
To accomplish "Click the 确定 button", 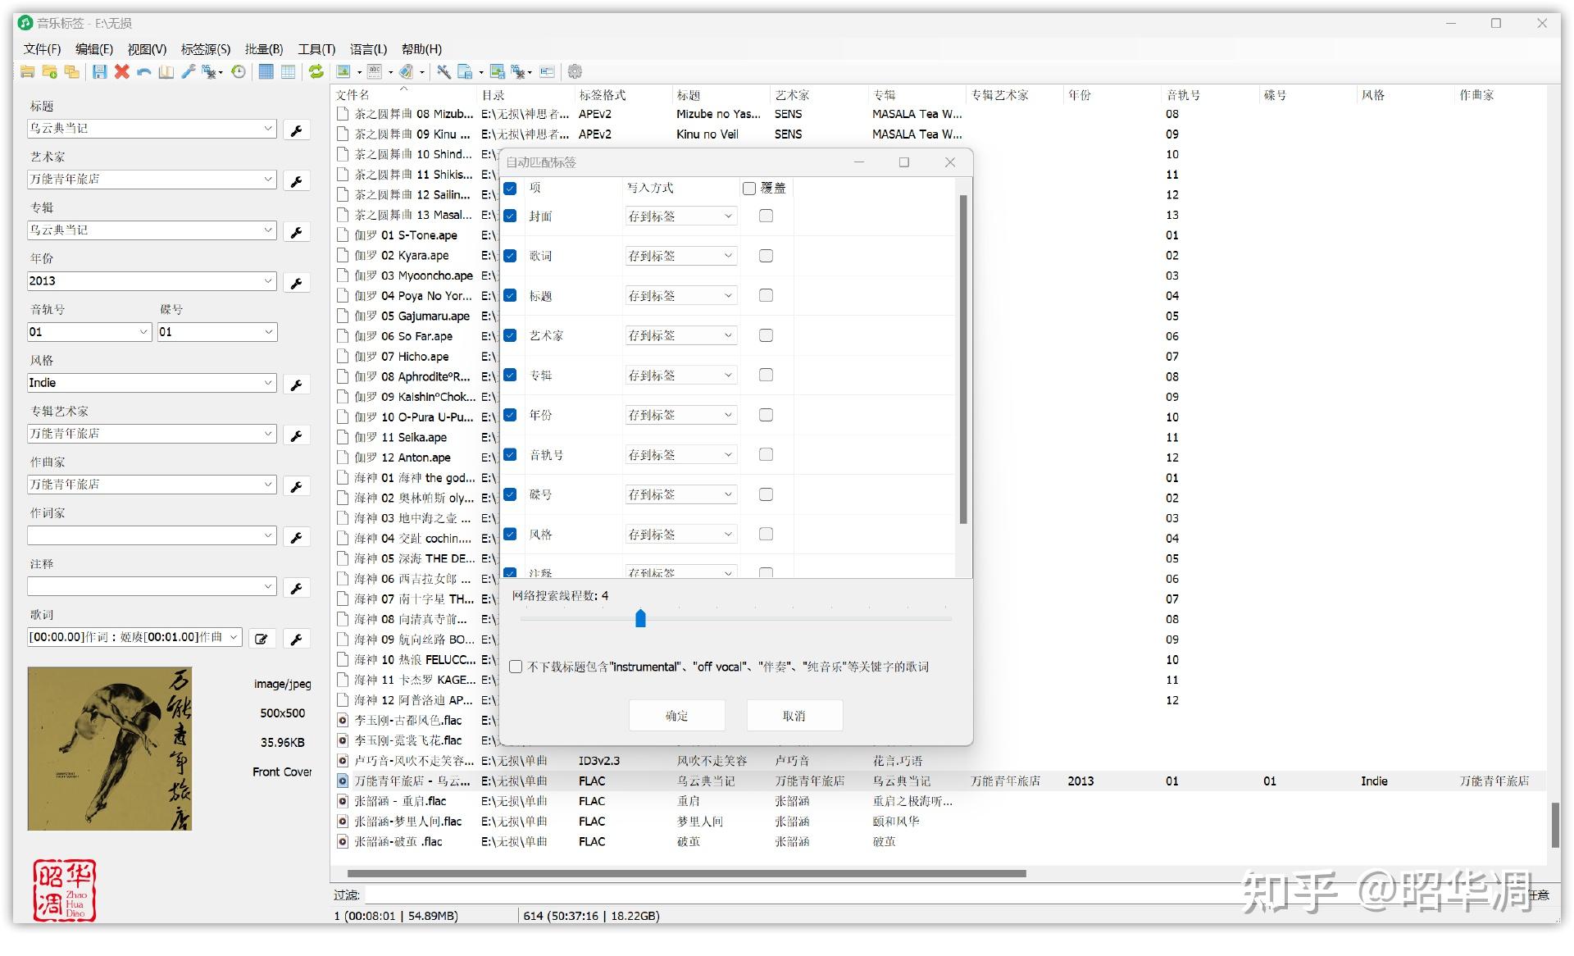I will click(676, 716).
